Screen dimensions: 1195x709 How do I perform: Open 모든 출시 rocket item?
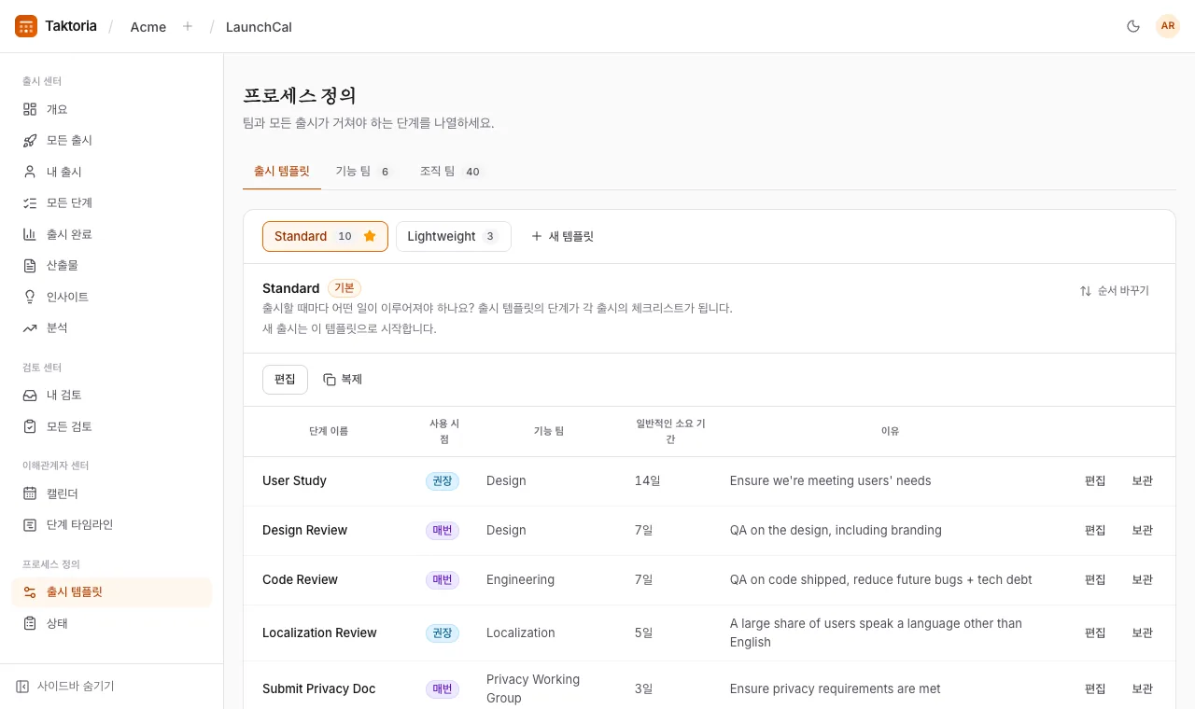point(112,140)
